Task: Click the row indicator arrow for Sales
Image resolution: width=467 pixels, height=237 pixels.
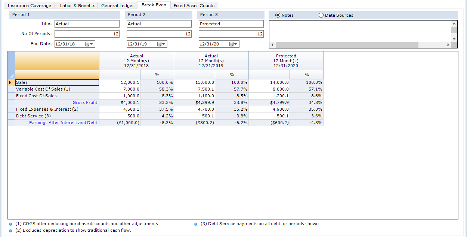Action: point(11,82)
